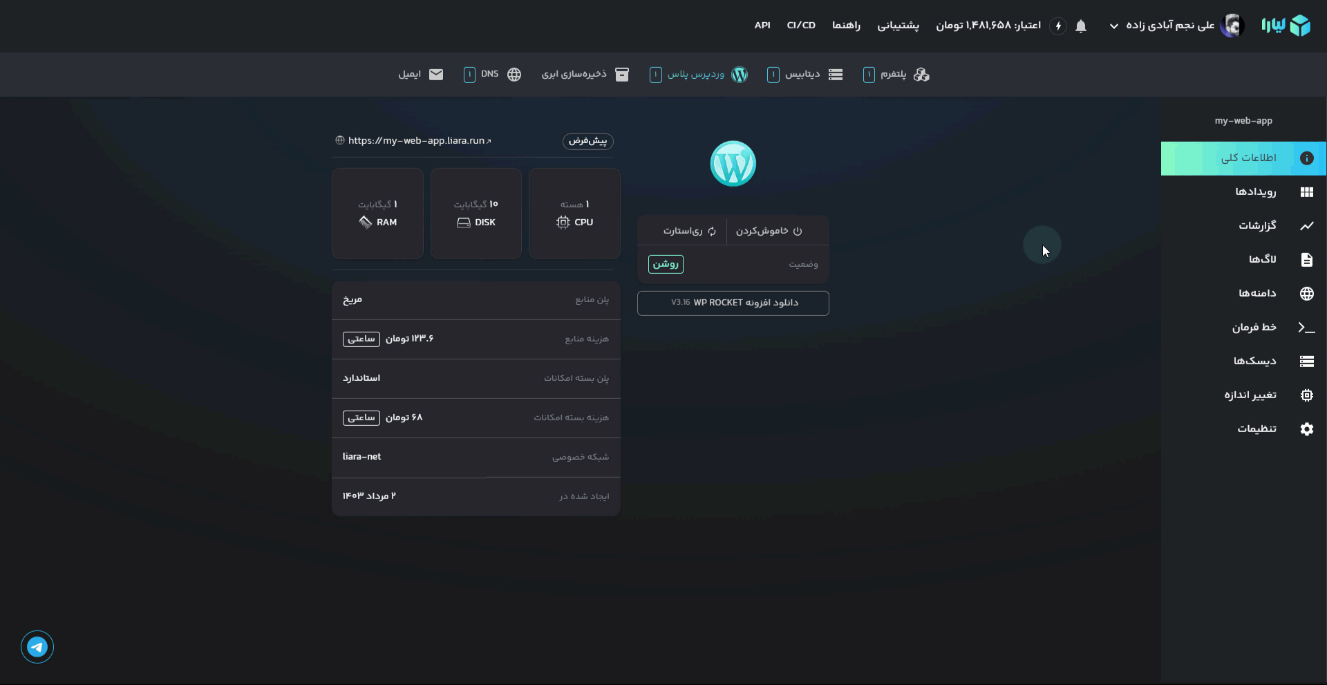The width and height of the screenshot is (1327, 685).
Task: Click the رویدادها grid icon
Action: (x=1306, y=192)
